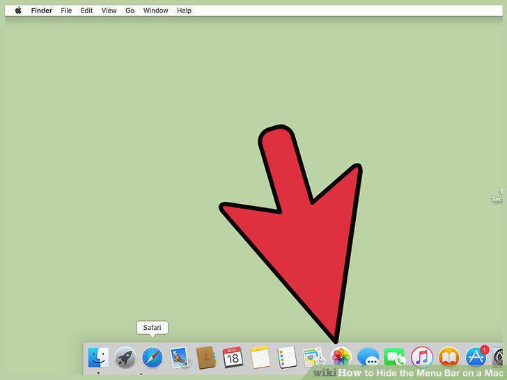Open FaceTime from the Dock

(395, 358)
